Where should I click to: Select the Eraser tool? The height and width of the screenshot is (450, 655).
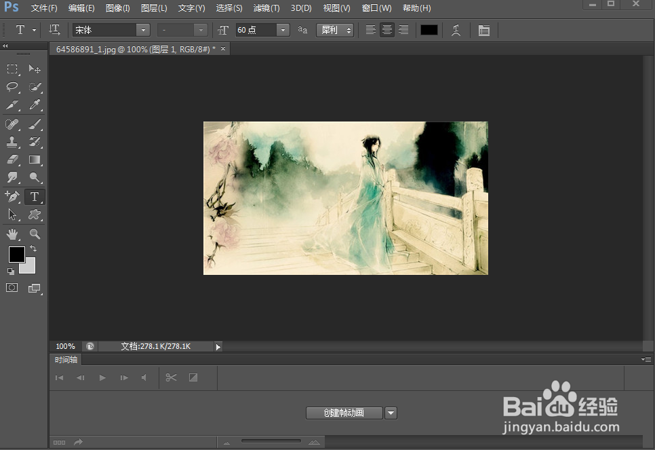(12, 160)
